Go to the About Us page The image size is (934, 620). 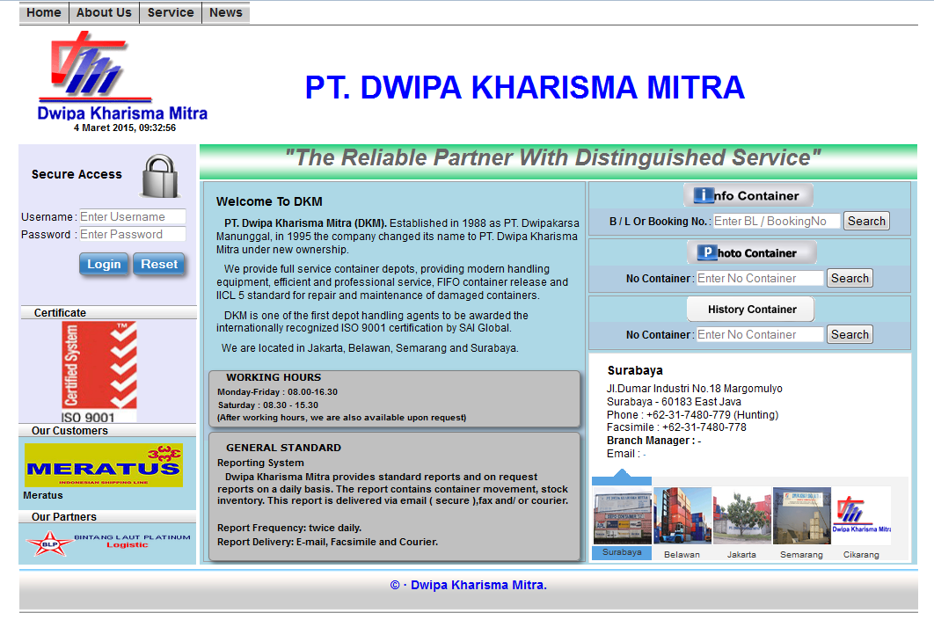click(x=105, y=12)
